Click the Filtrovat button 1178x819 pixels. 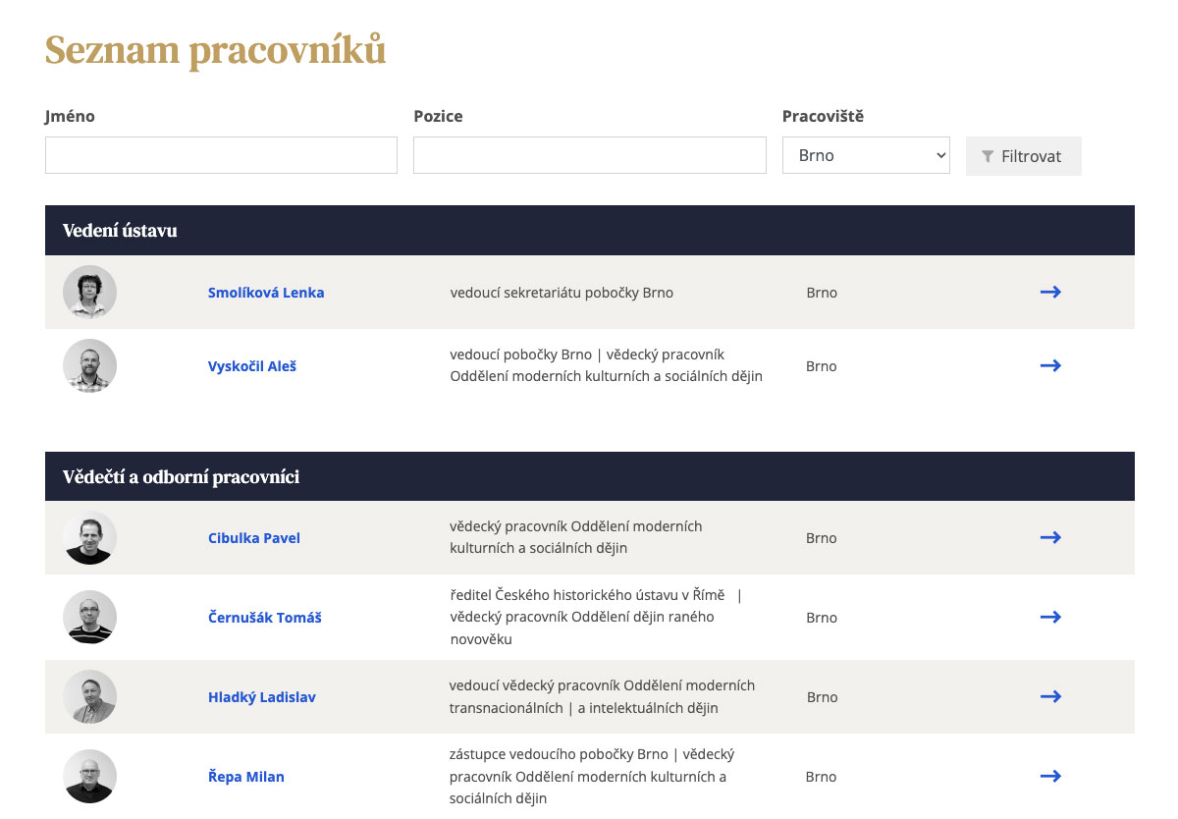click(x=1023, y=156)
